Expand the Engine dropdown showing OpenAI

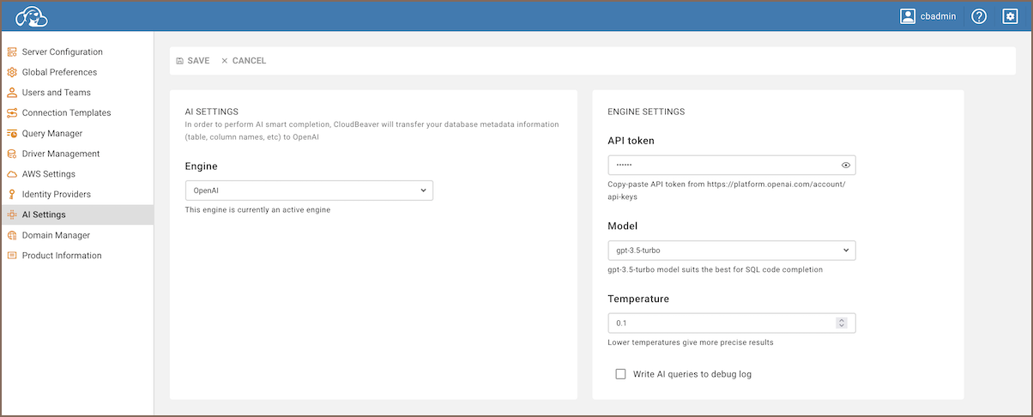tap(309, 190)
